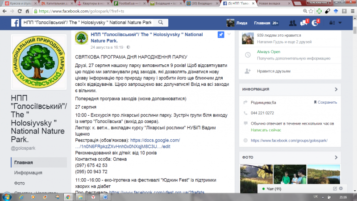Click the @golospark username
The width and height of the screenshot is (357, 201).
(x=23, y=148)
